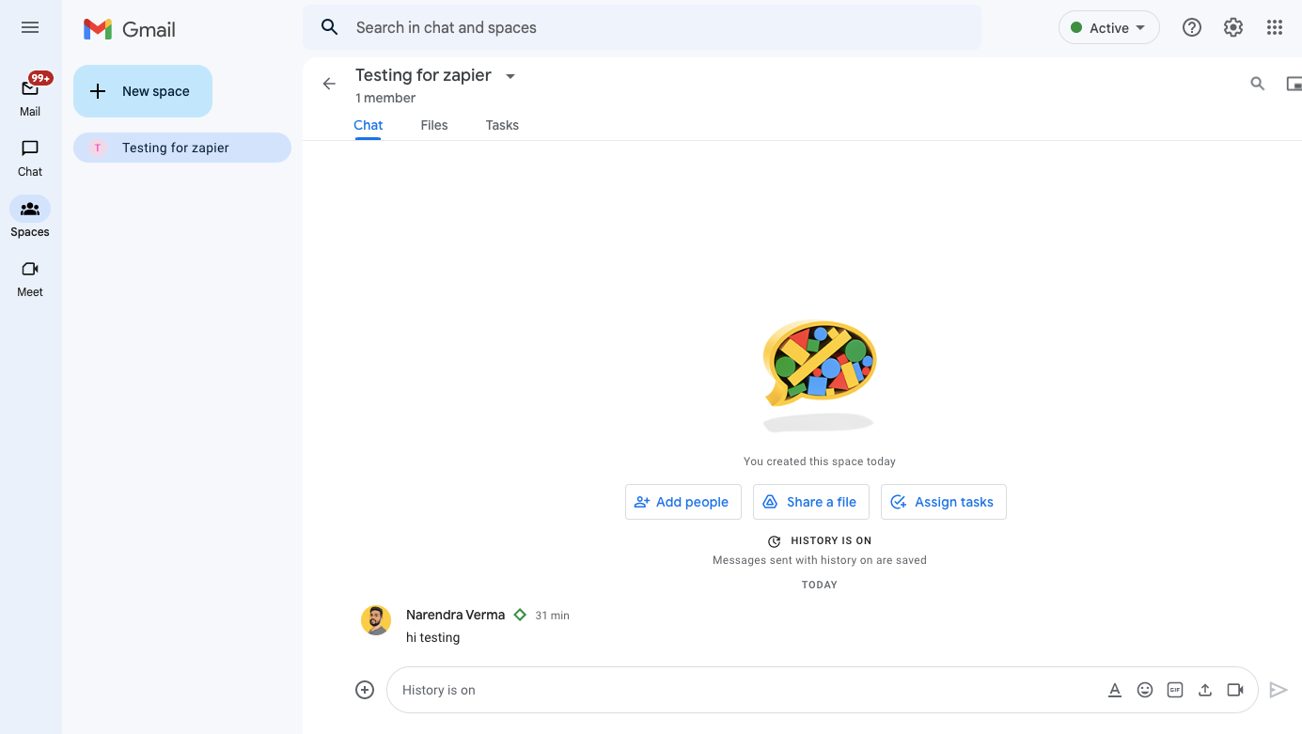Open Meet from the sidebar

30,278
